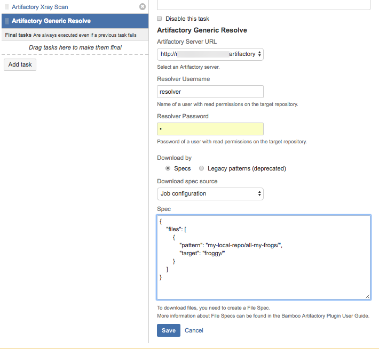The height and width of the screenshot is (349, 379).
Task: Select the Artifactory Generic Resolve task
Action: 75,21
